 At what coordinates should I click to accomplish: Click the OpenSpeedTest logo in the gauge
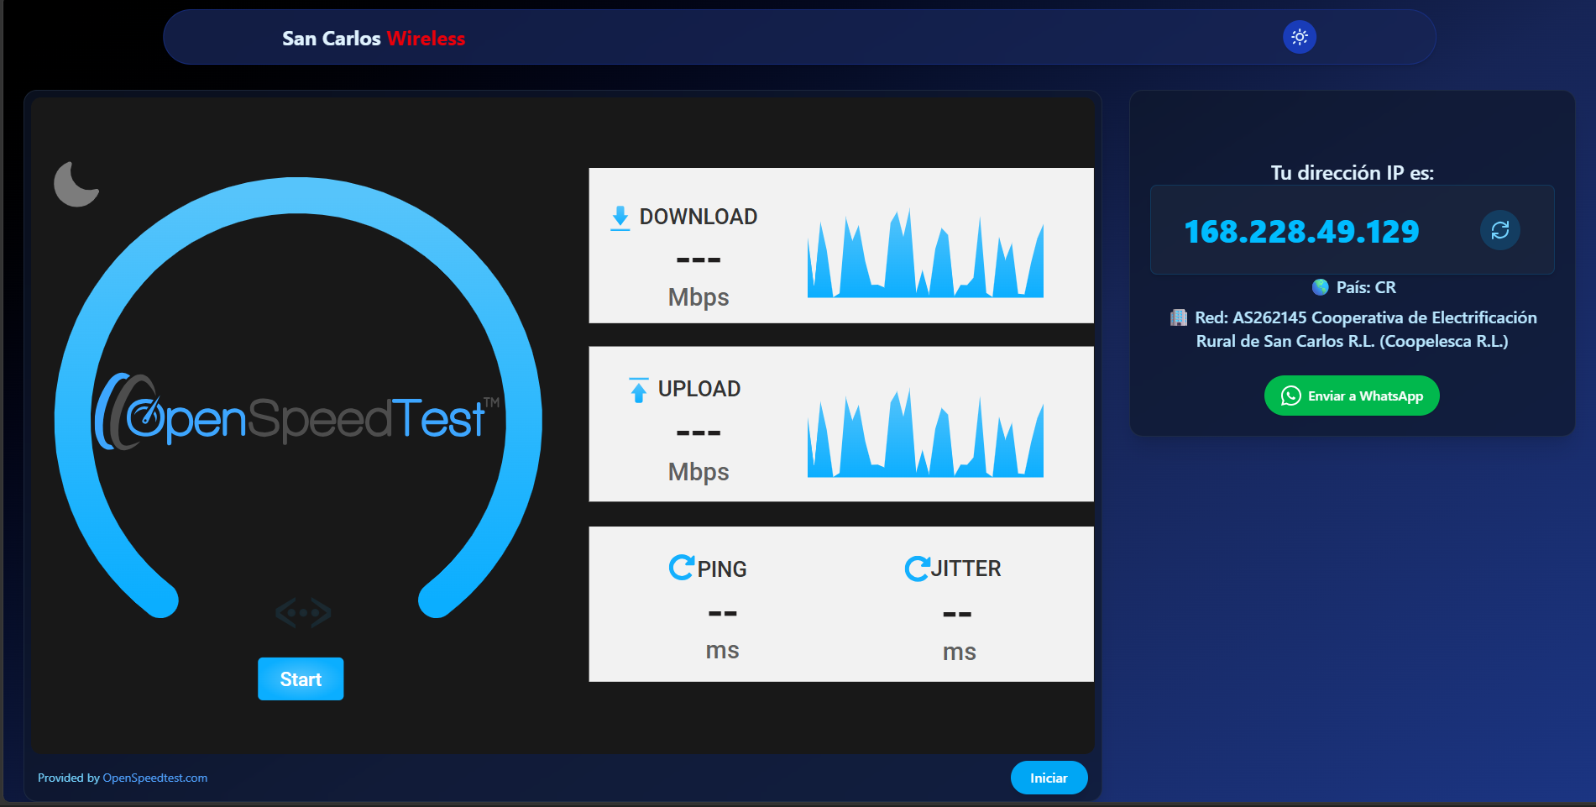[297, 412]
